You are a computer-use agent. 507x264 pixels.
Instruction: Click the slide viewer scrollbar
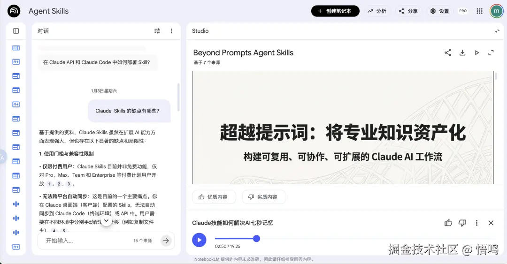coord(496,76)
